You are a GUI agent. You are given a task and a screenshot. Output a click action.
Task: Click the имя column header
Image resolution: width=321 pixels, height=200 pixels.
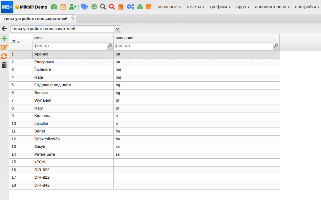tap(73, 38)
